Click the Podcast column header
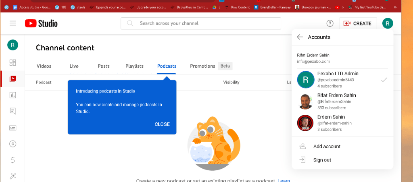The height and width of the screenshot is (182, 413). click(44, 82)
